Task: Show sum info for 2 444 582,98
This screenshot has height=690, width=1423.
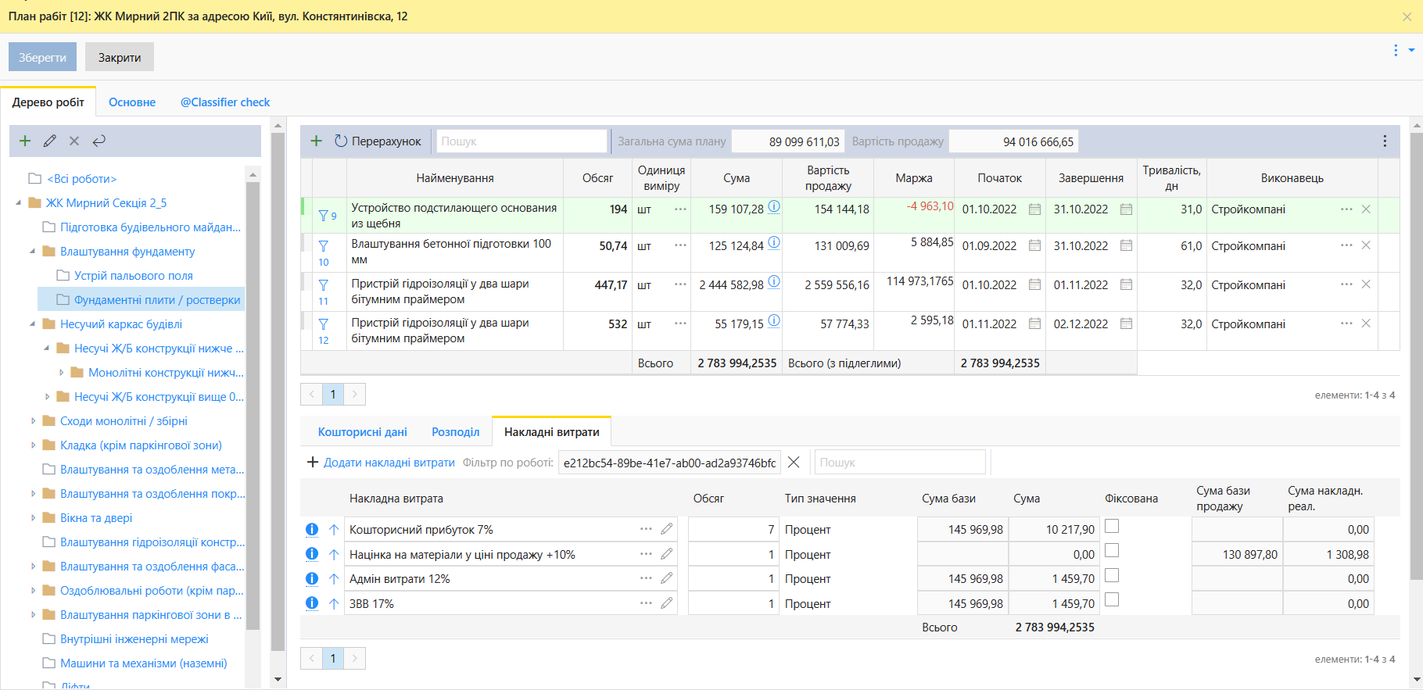Action: click(773, 281)
